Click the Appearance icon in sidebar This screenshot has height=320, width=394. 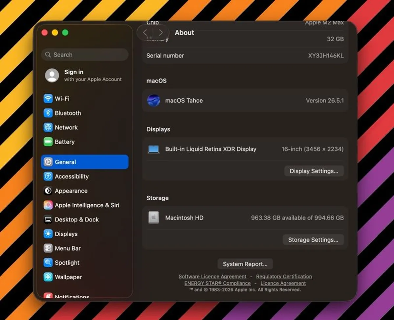48,191
